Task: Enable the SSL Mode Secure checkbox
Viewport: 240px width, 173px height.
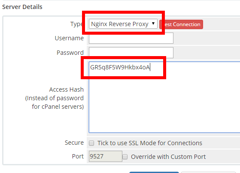Action: click(x=91, y=143)
